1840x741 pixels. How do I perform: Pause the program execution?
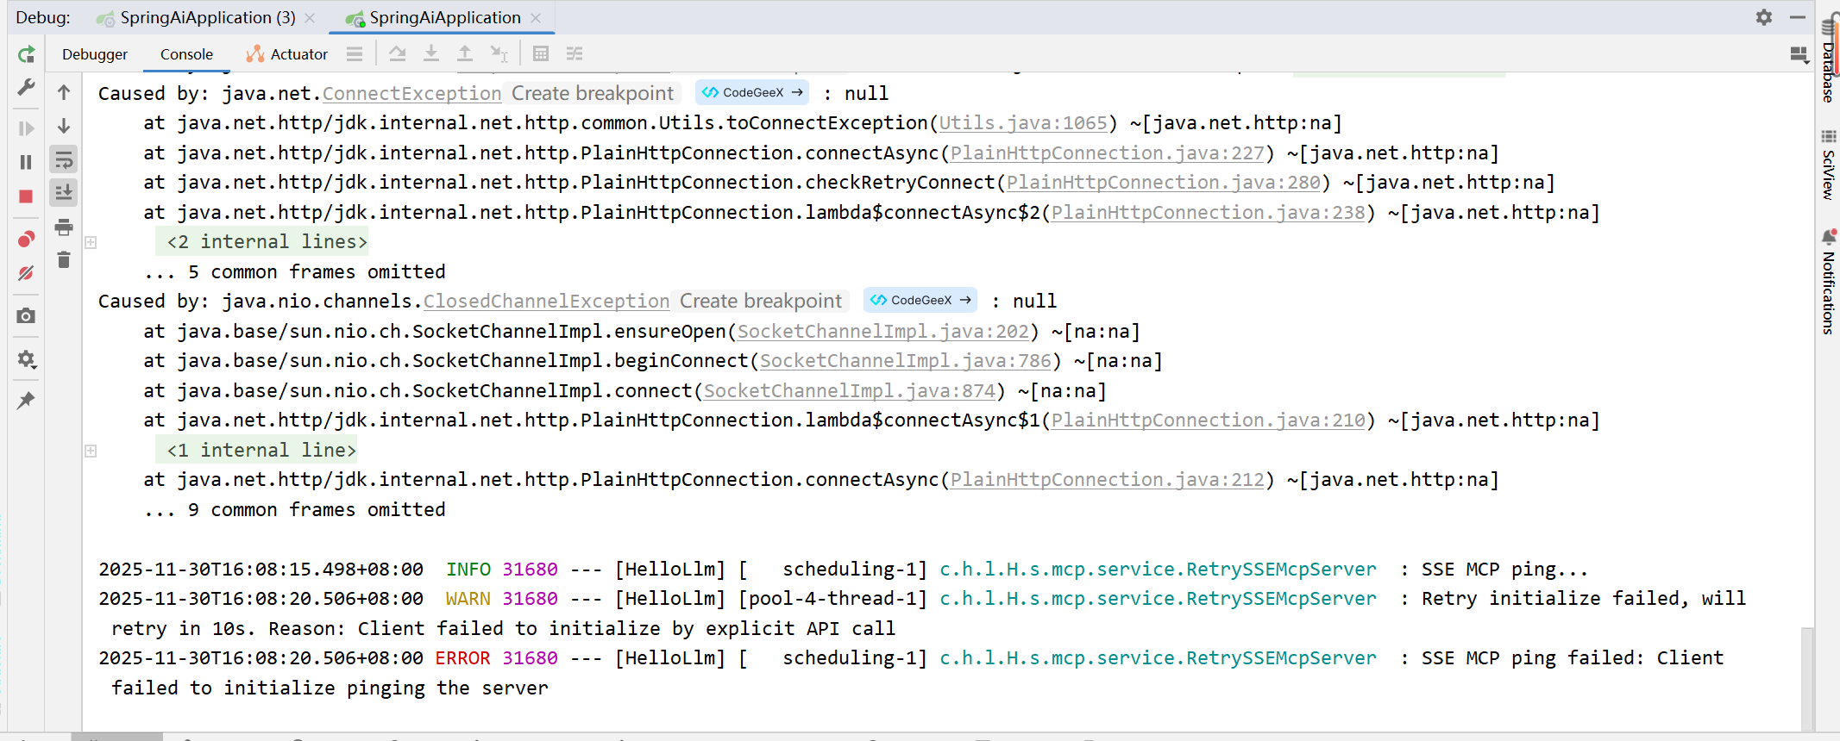pos(26,162)
